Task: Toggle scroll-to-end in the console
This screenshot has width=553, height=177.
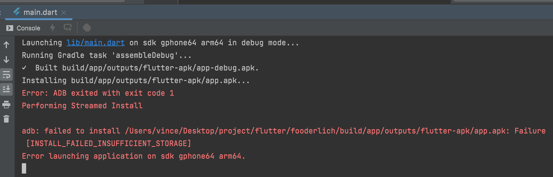Action: pyautogui.click(x=6, y=89)
